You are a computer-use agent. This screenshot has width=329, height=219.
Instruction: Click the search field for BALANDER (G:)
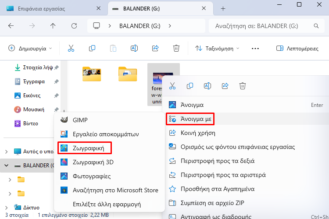(264, 26)
